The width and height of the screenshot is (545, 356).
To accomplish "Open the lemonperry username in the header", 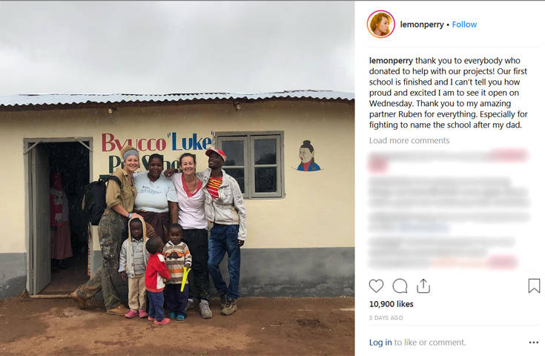I will (x=422, y=24).
